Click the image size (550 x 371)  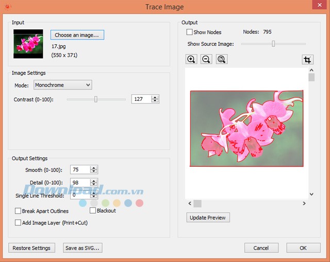tap(64, 55)
